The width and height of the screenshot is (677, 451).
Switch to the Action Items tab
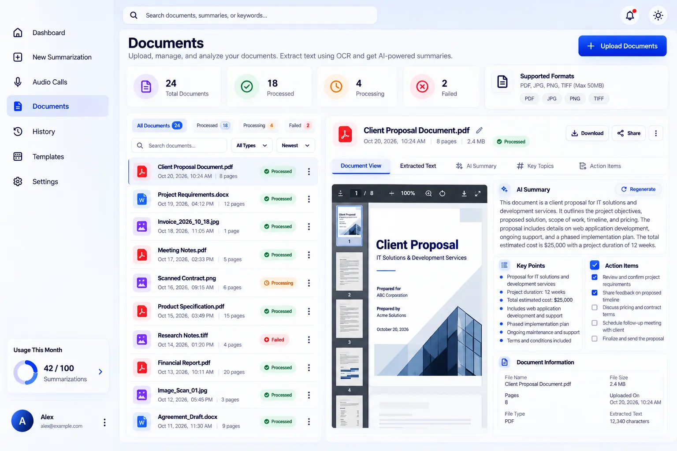point(600,166)
